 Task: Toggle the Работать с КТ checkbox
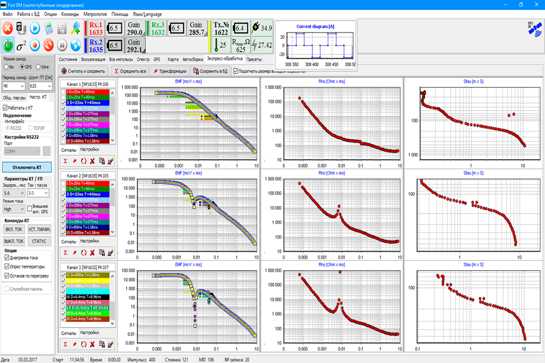click(5, 108)
